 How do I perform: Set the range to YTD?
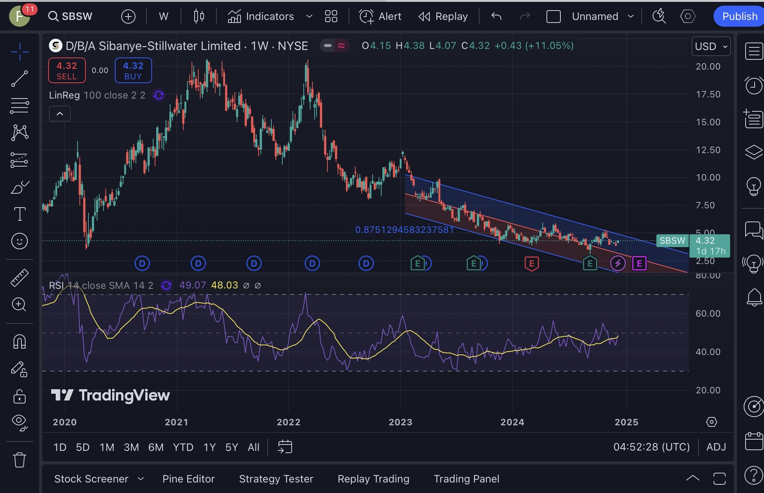point(183,447)
